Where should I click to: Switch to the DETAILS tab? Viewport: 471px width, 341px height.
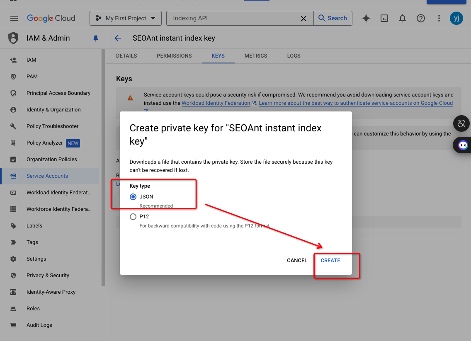pyautogui.click(x=126, y=56)
